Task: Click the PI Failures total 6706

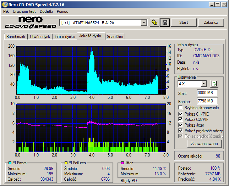Action: [105, 179]
